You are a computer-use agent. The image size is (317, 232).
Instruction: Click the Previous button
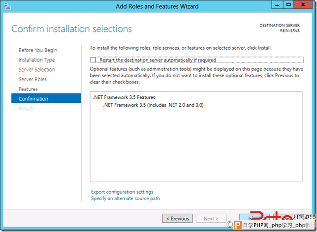[x=177, y=218]
